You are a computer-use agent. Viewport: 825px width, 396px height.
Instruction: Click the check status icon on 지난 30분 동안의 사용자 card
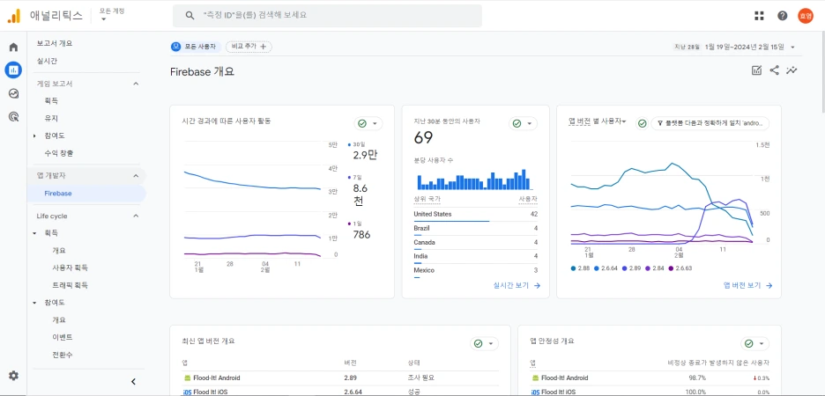tap(517, 123)
